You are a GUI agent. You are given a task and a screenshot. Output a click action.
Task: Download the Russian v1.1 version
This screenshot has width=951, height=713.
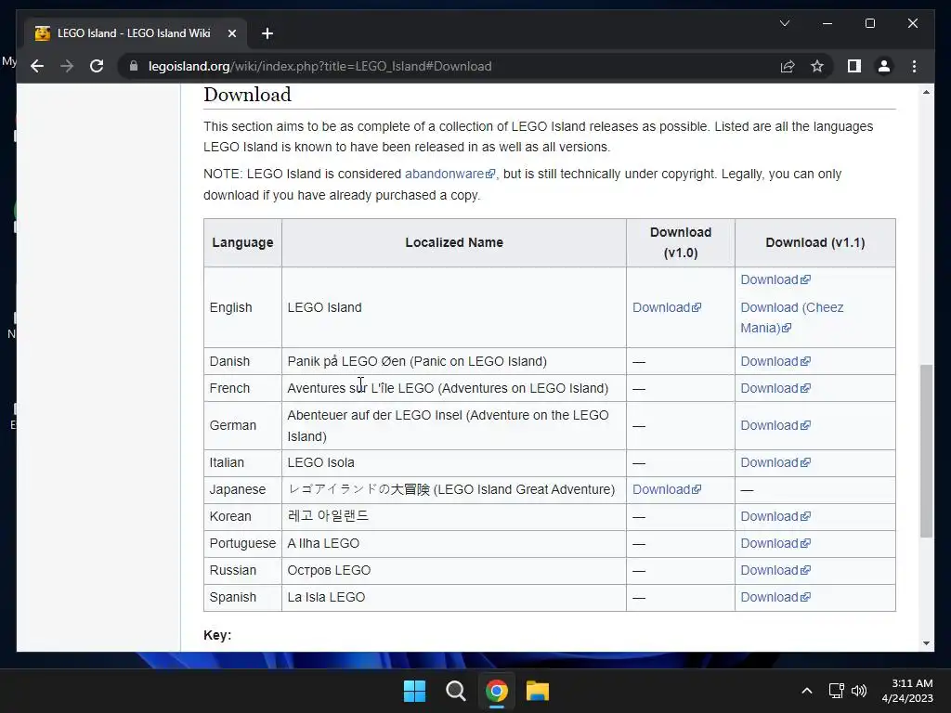coord(775,571)
